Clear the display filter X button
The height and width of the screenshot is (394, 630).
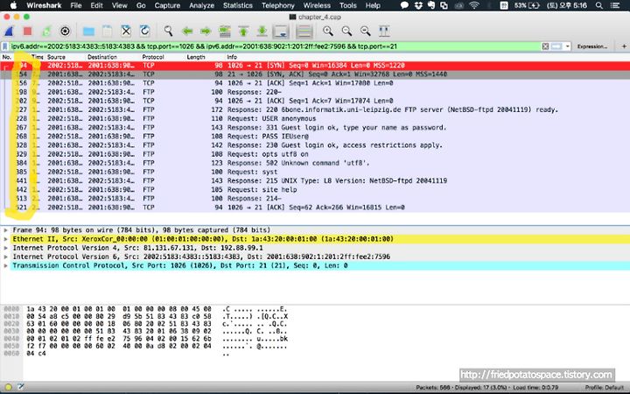click(x=545, y=46)
